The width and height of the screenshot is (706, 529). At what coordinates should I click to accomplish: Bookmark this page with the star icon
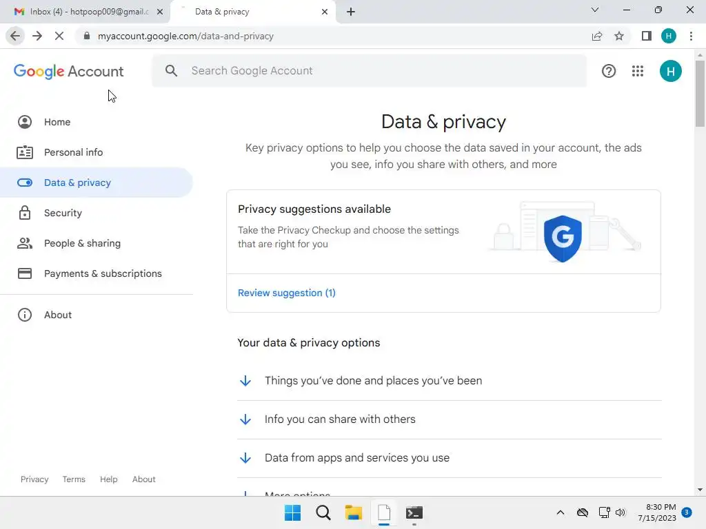pyautogui.click(x=619, y=36)
